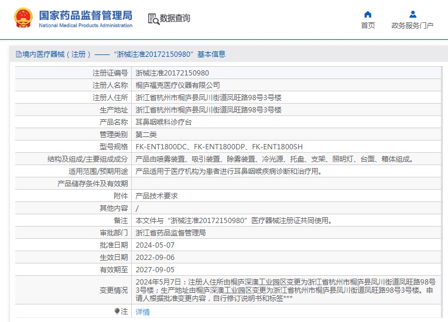Click the 其他内容 slash value

click(x=137, y=208)
